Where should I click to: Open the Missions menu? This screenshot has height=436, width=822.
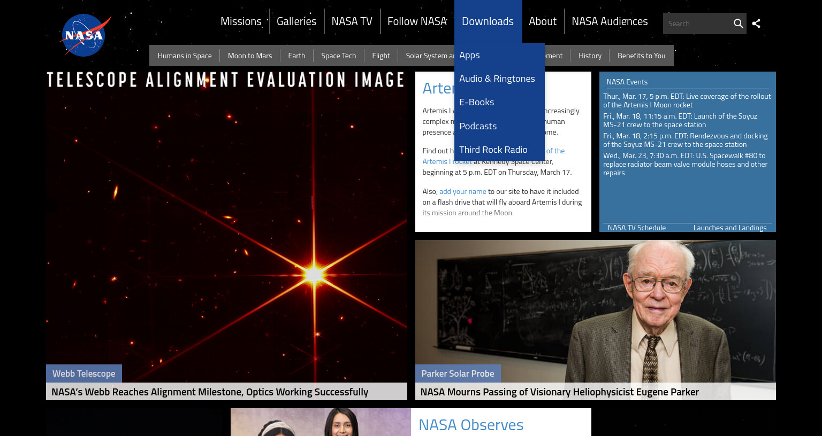241,21
